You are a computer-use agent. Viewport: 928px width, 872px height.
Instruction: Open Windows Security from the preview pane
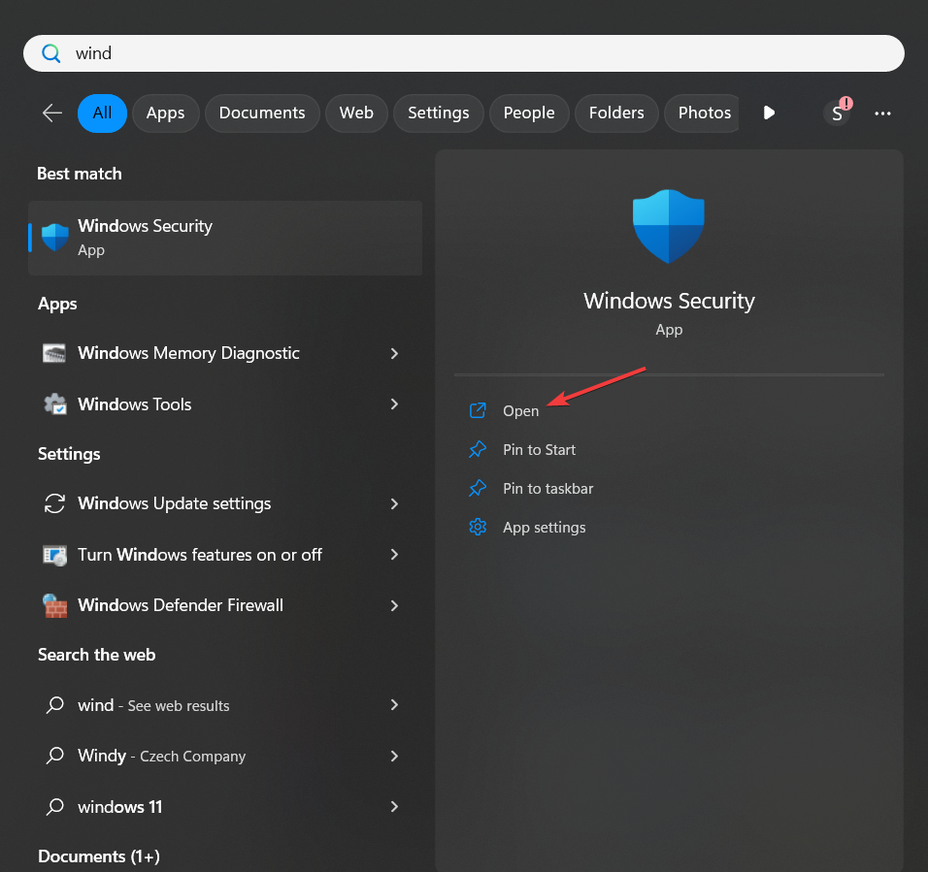click(521, 411)
